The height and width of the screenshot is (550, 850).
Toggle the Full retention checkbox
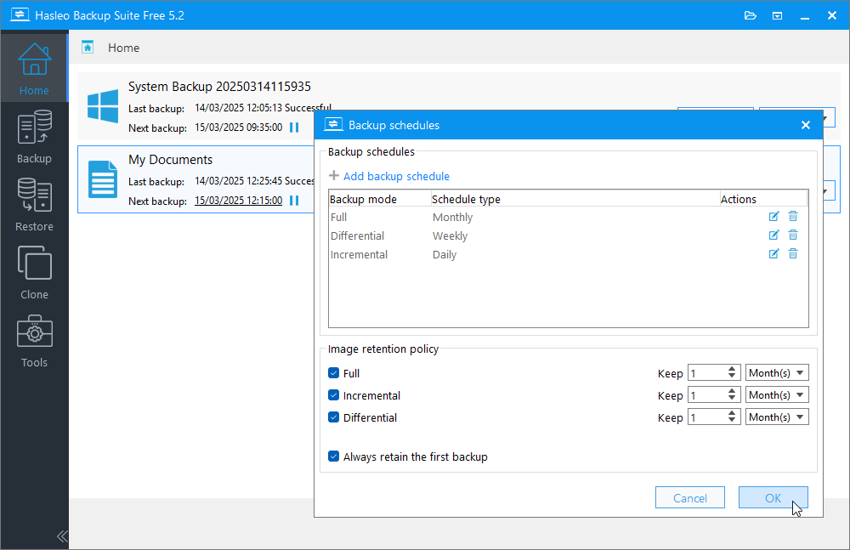(333, 372)
